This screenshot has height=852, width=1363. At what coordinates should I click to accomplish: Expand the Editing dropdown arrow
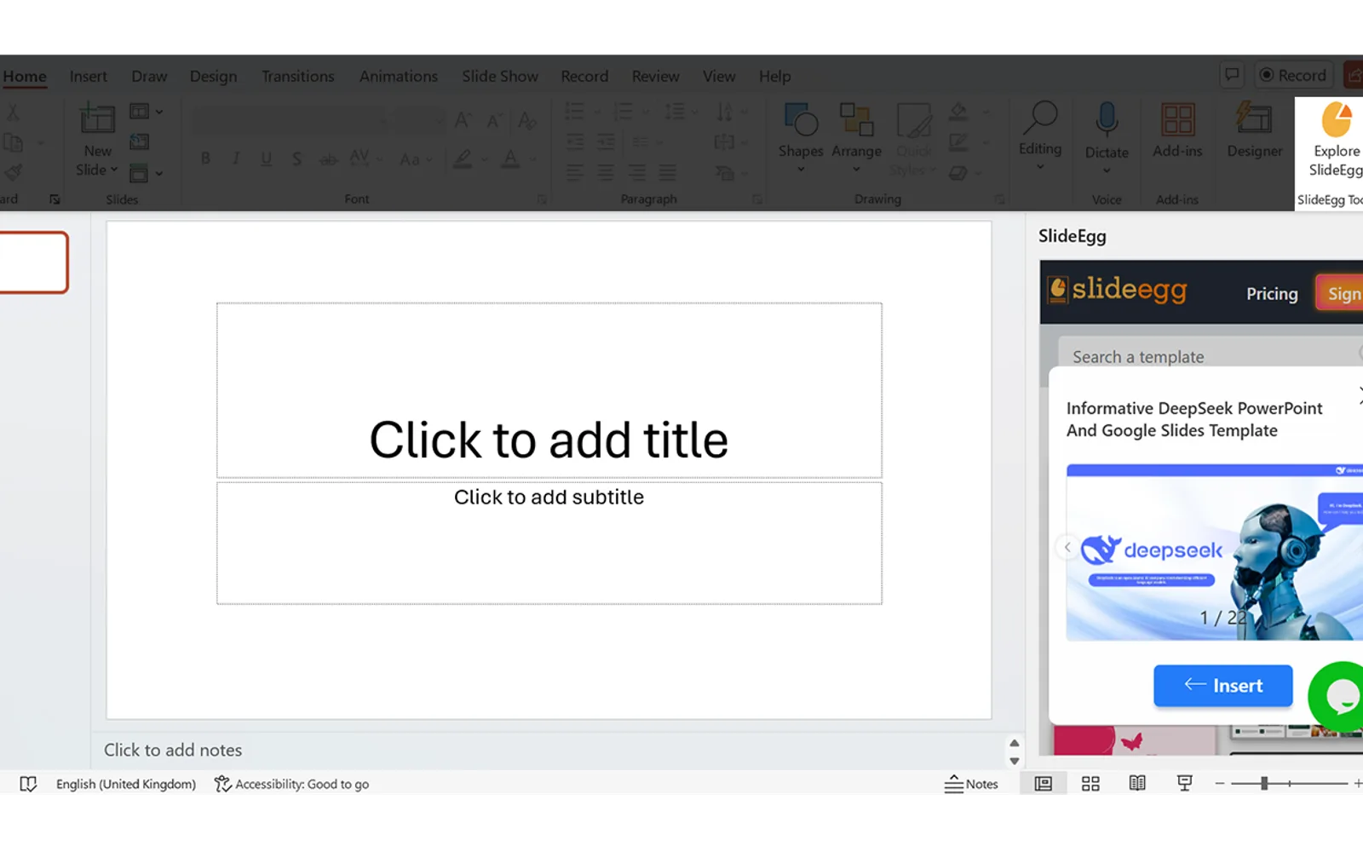click(x=1040, y=167)
